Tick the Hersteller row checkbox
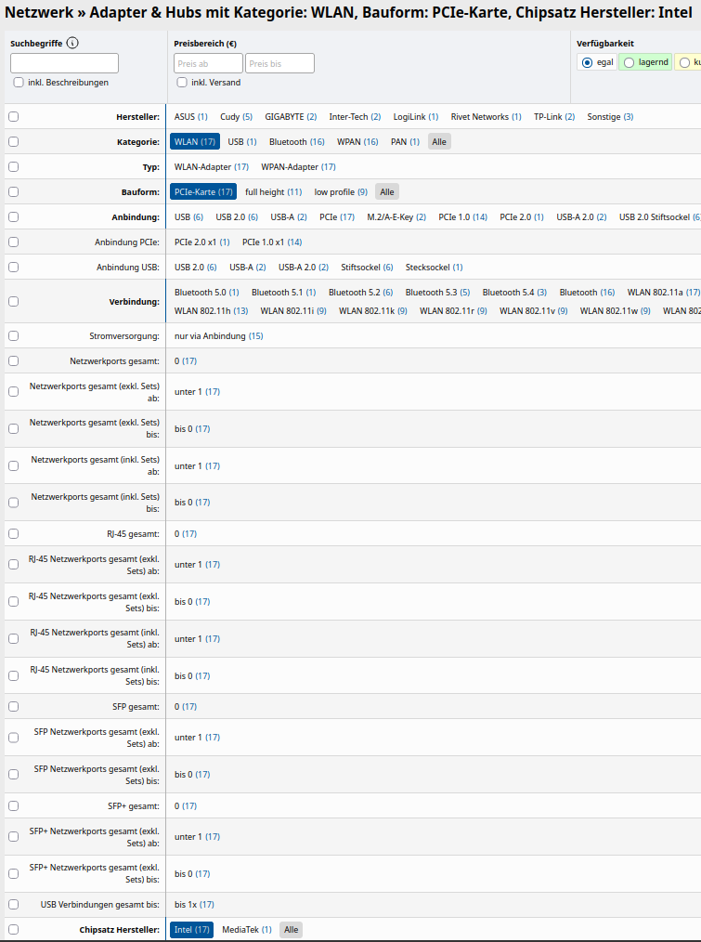The height and width of the screenshot is (942, 701). click(x=14, y=116)
